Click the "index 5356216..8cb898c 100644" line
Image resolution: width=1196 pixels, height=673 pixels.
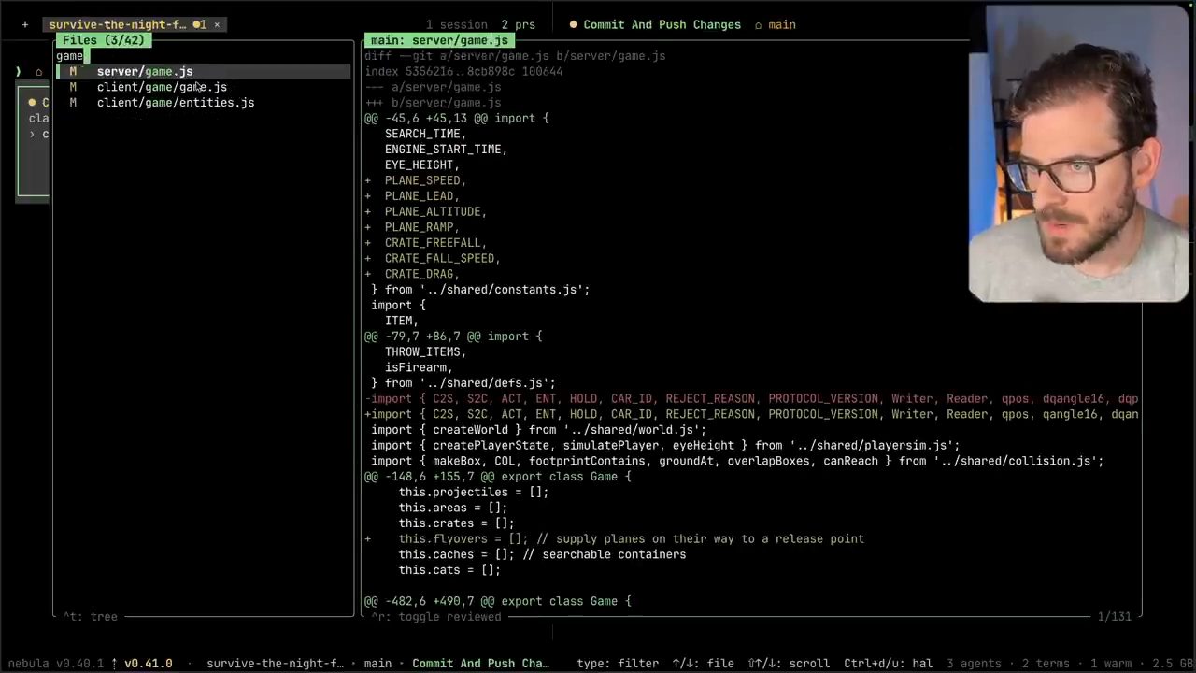pos(463,72)
